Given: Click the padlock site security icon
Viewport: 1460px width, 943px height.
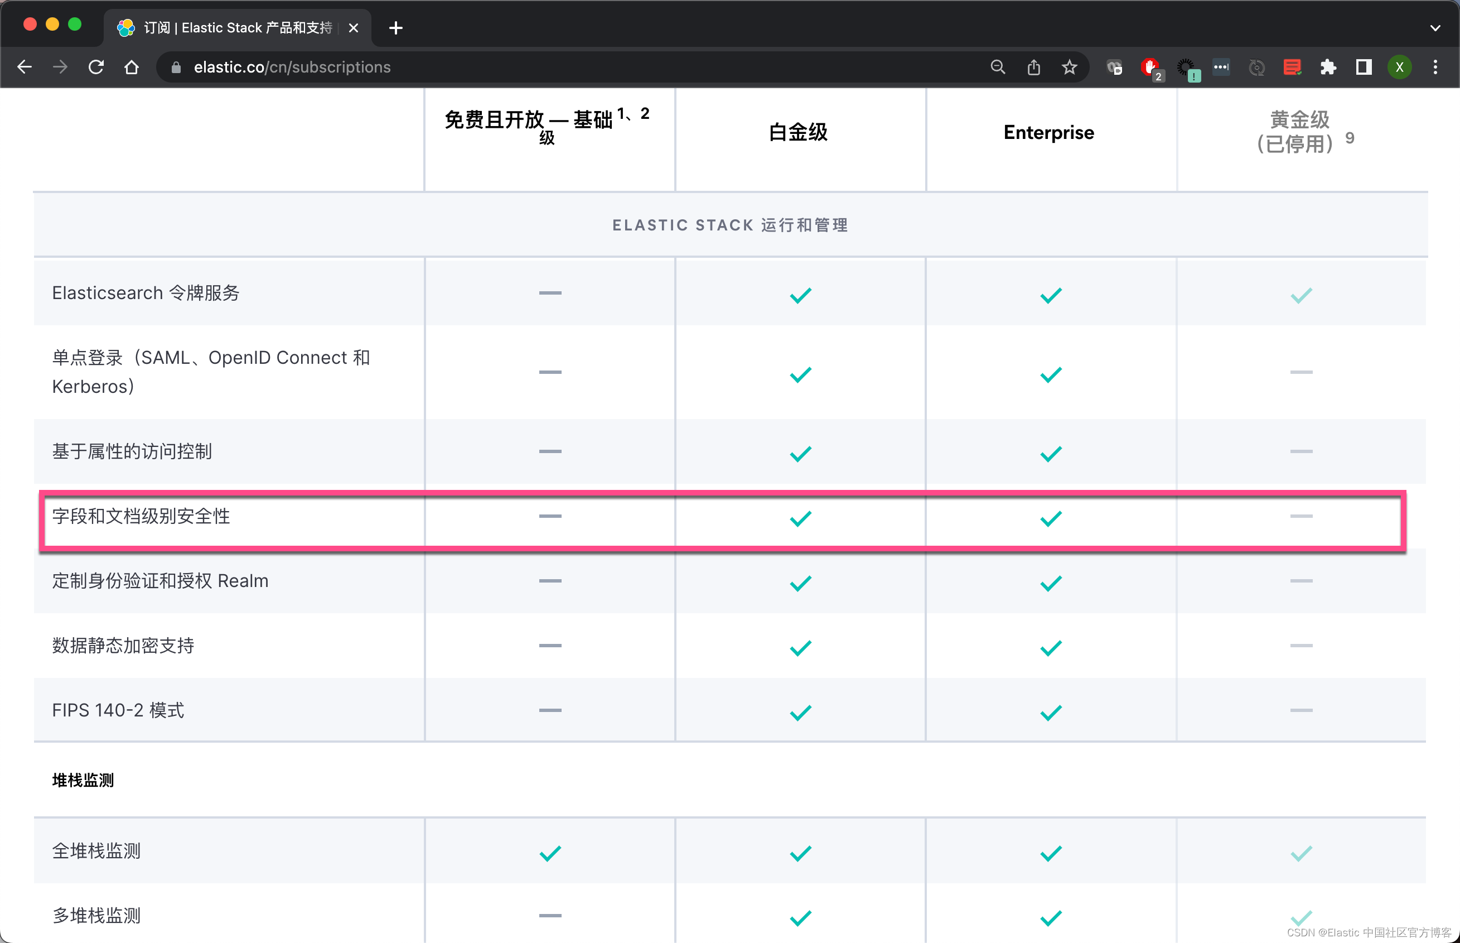Looking at the screenshot, I should (175, 68).
